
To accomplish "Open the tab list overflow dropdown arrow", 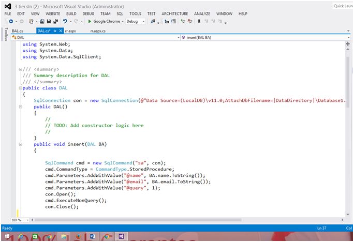I will coord(348,31).
